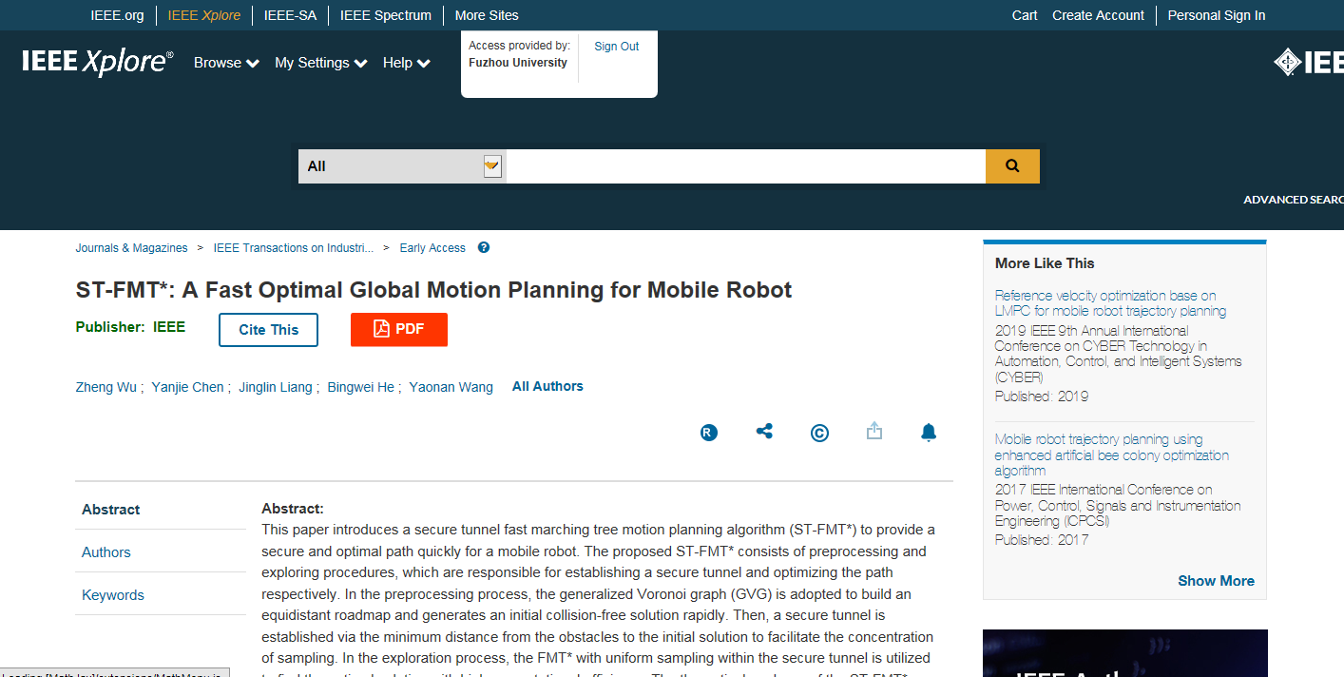Expand the My Settings menu
The width and height of the screenshot is (1344, 677).
click(x=321, y=63)
